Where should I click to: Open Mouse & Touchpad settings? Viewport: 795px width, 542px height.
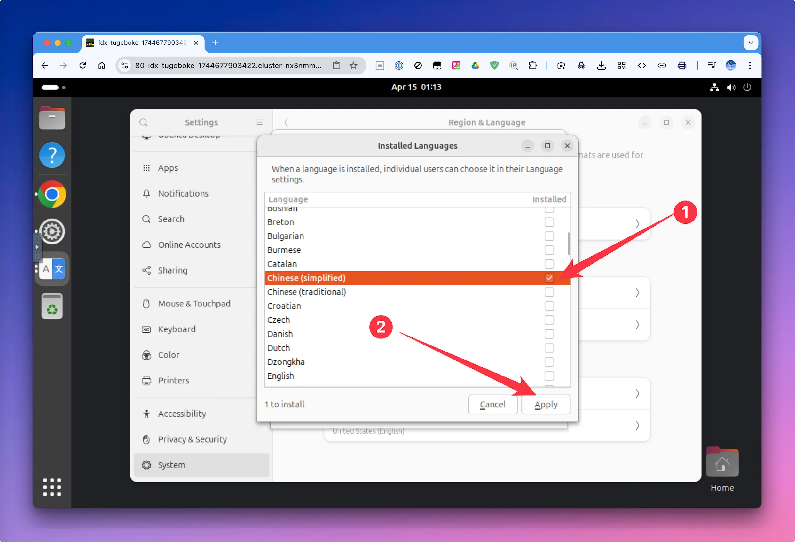tap(201, 304)
